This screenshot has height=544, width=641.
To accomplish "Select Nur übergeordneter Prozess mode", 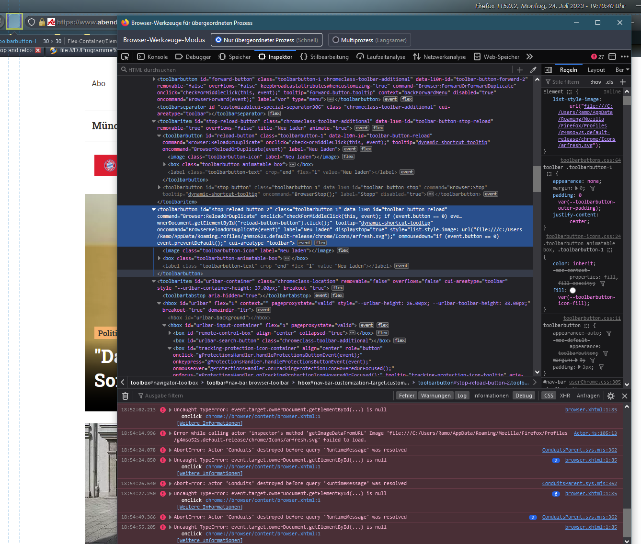I will pyautogui.click(x=266, y=40).
